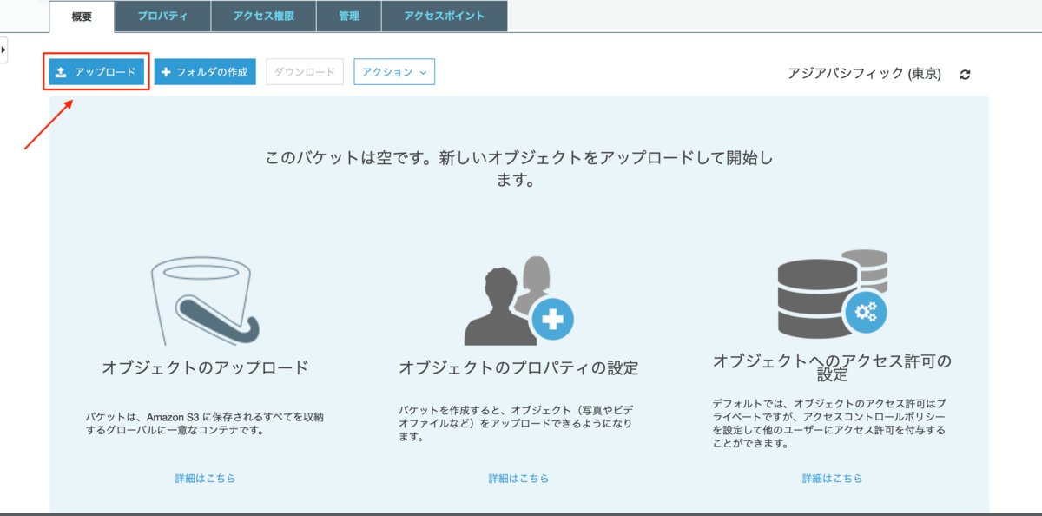Switch to the プロパティ tab

pyautogui.click(x=162, y=16)
